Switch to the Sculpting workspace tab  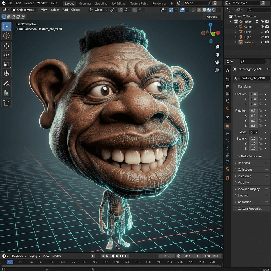pyautogui.click(x=101, y=3)
